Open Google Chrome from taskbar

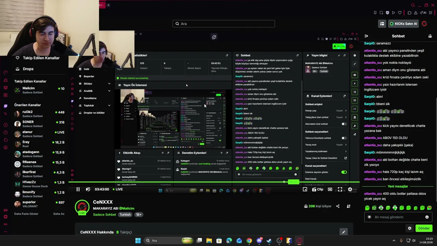pyautogui.click(x=249, y=241)
